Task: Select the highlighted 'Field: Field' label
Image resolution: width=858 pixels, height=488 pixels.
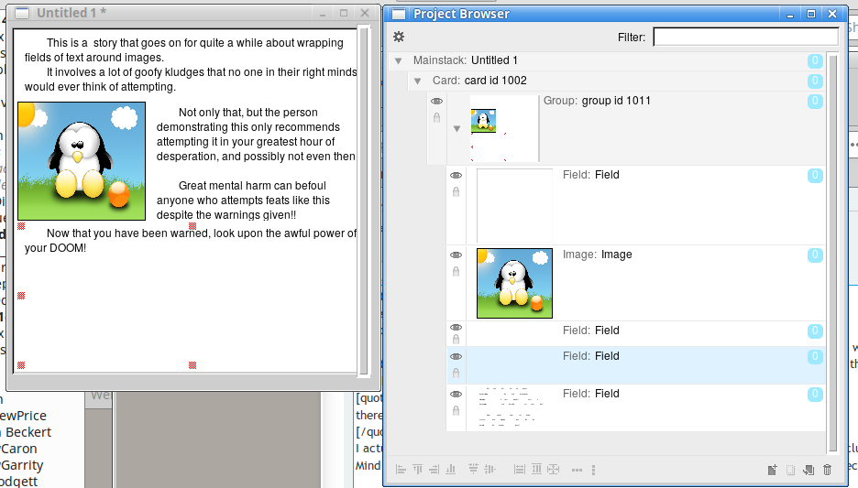Action: pos(591,356)
